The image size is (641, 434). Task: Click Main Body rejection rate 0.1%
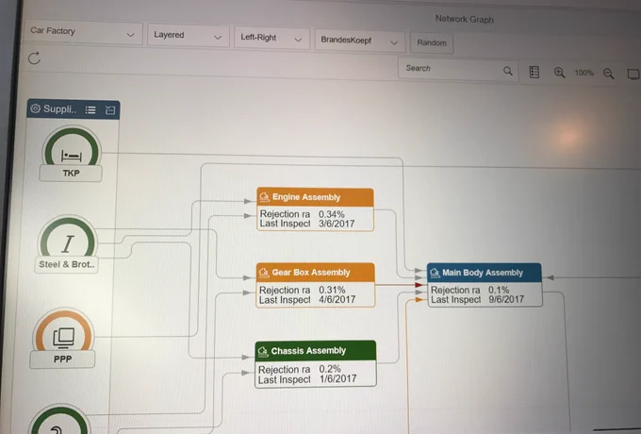(x=499, y=290)
